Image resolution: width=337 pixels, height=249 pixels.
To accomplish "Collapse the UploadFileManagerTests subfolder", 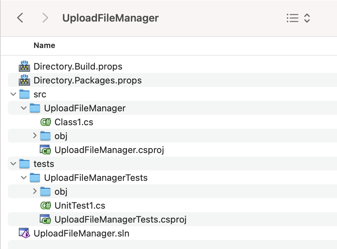I will (x=23, y=177).
